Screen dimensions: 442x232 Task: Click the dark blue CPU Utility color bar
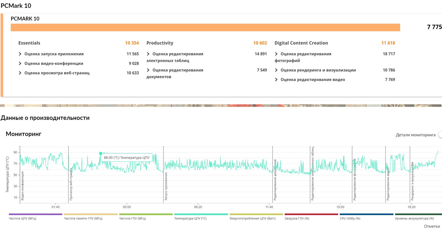coord(366,214)
